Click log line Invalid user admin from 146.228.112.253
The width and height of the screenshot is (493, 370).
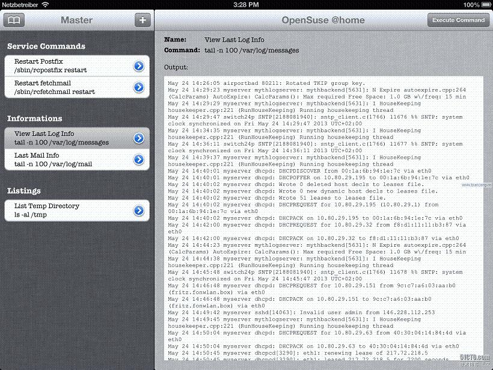tap(302, 313)
